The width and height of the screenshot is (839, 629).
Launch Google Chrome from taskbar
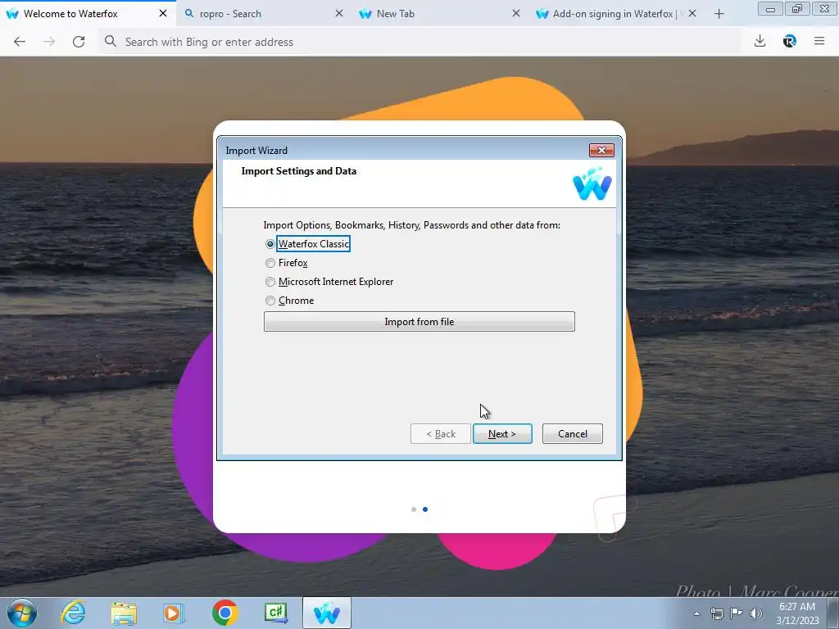tap(224, 613)
